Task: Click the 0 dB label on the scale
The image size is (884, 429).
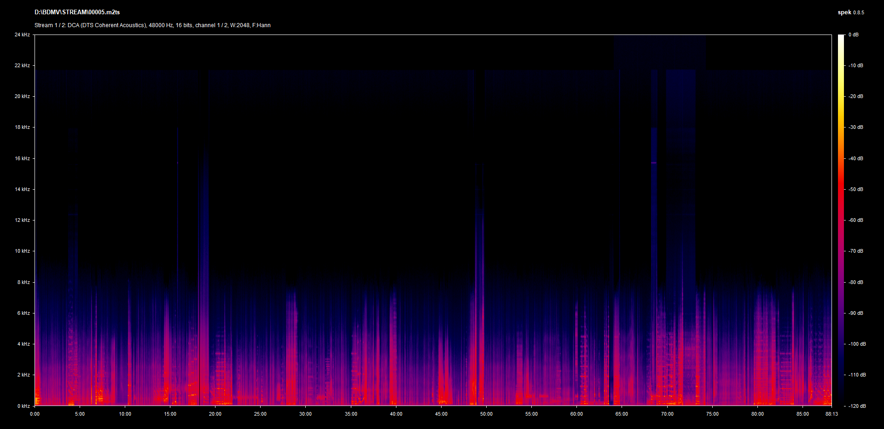Action: tap(853, 35)
